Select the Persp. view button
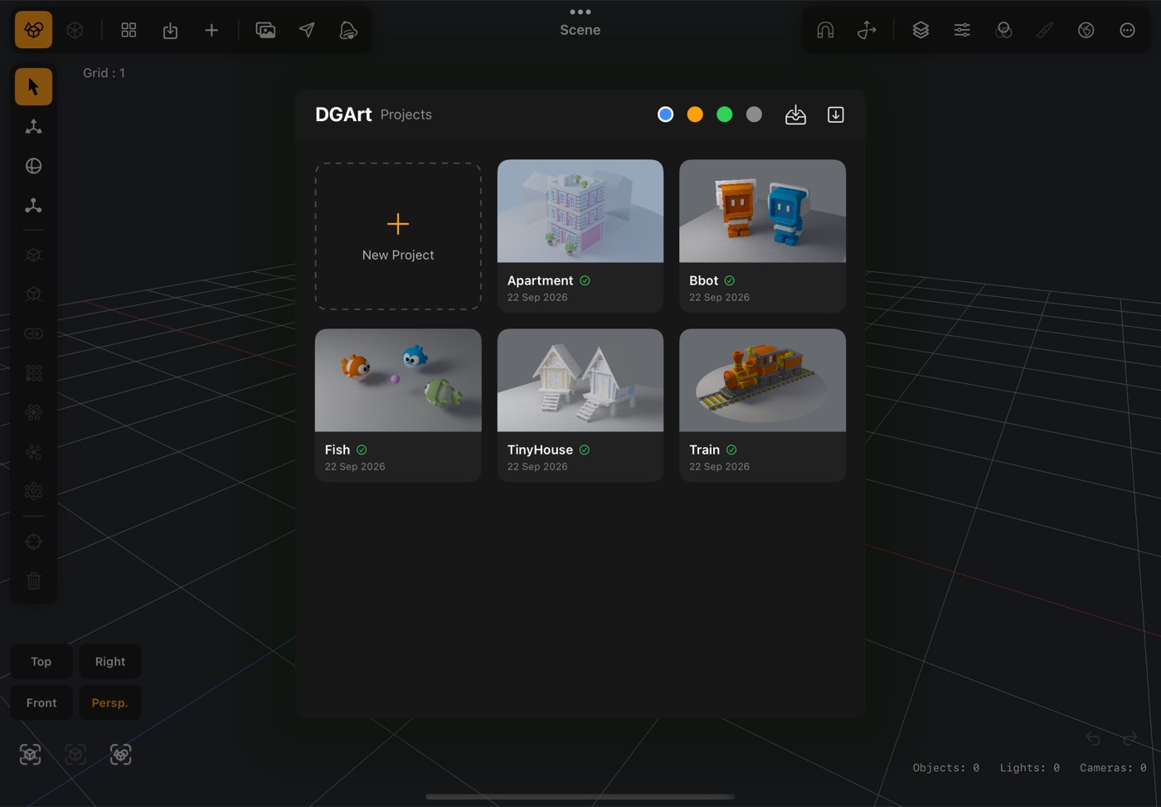 pos(110,702)
